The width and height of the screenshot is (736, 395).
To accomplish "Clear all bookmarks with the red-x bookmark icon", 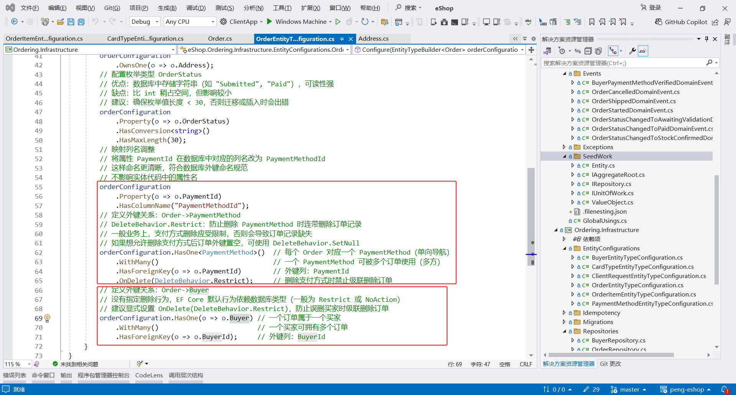I will point(623,22).
